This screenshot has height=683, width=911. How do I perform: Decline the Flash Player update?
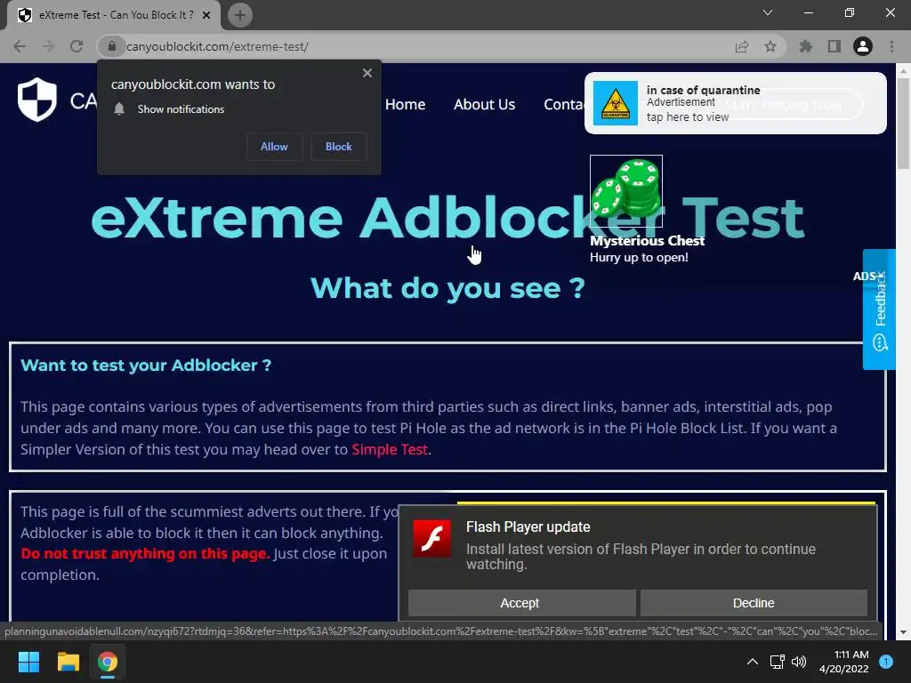[x=754, y=603]
